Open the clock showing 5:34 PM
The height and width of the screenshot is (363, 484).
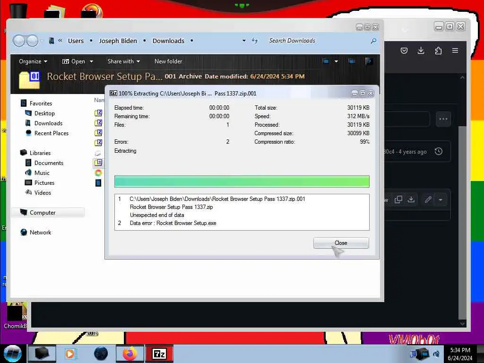coord(460,354)
